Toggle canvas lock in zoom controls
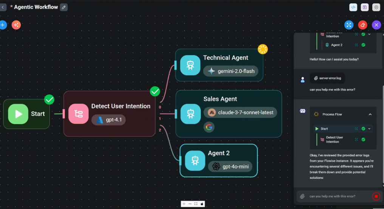The height and width of the screenshot is (209, 384). 202,204
